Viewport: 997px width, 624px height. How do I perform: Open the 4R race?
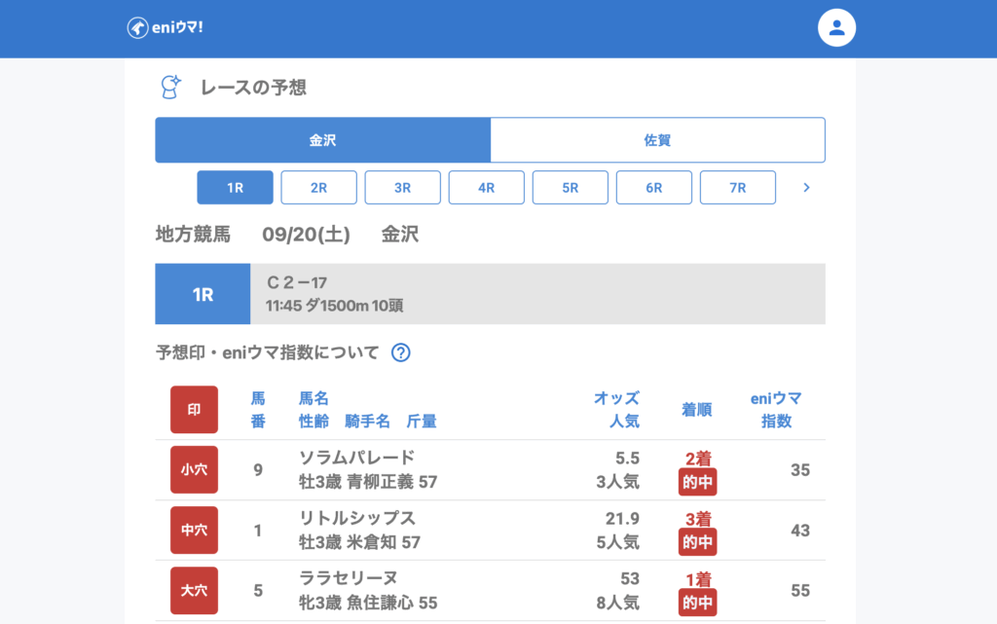point(486,188)
